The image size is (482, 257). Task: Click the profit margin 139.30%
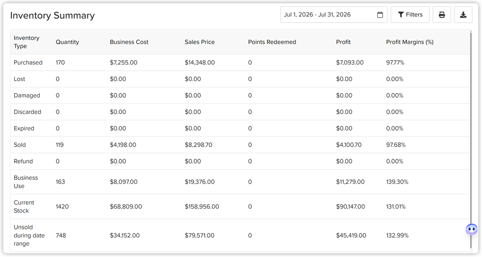tap(397, 182)
